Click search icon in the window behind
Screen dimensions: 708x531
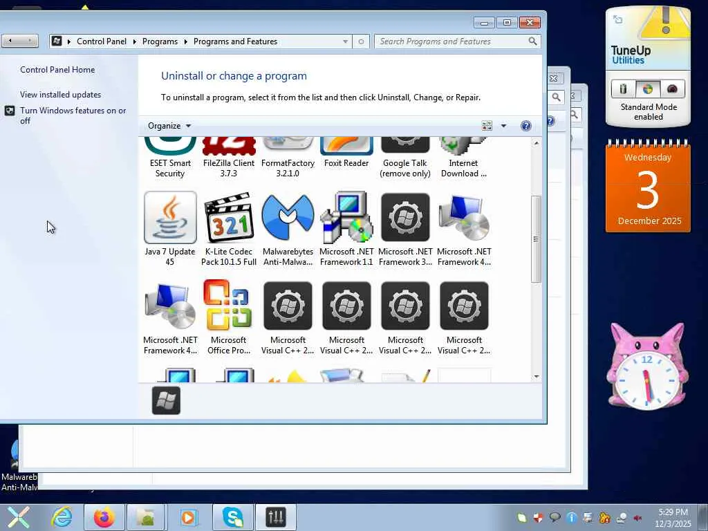pyautogui.click(x=557, y=97)
